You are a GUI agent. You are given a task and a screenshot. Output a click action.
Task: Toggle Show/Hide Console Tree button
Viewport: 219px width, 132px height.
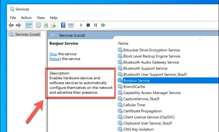point(29,25)
